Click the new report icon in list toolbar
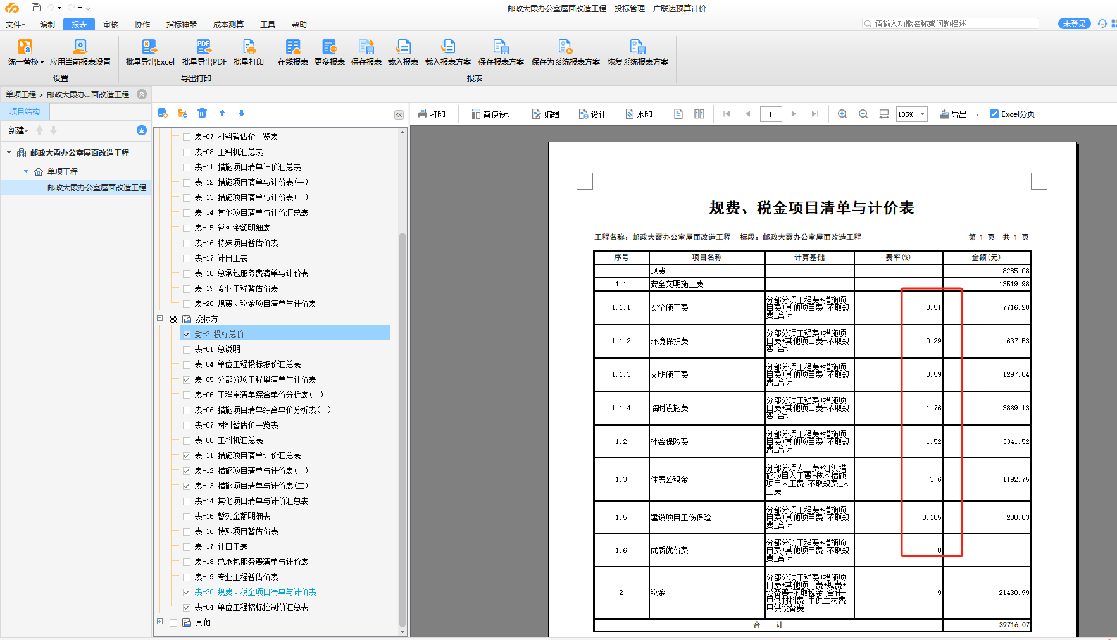 tap(163, 113)
